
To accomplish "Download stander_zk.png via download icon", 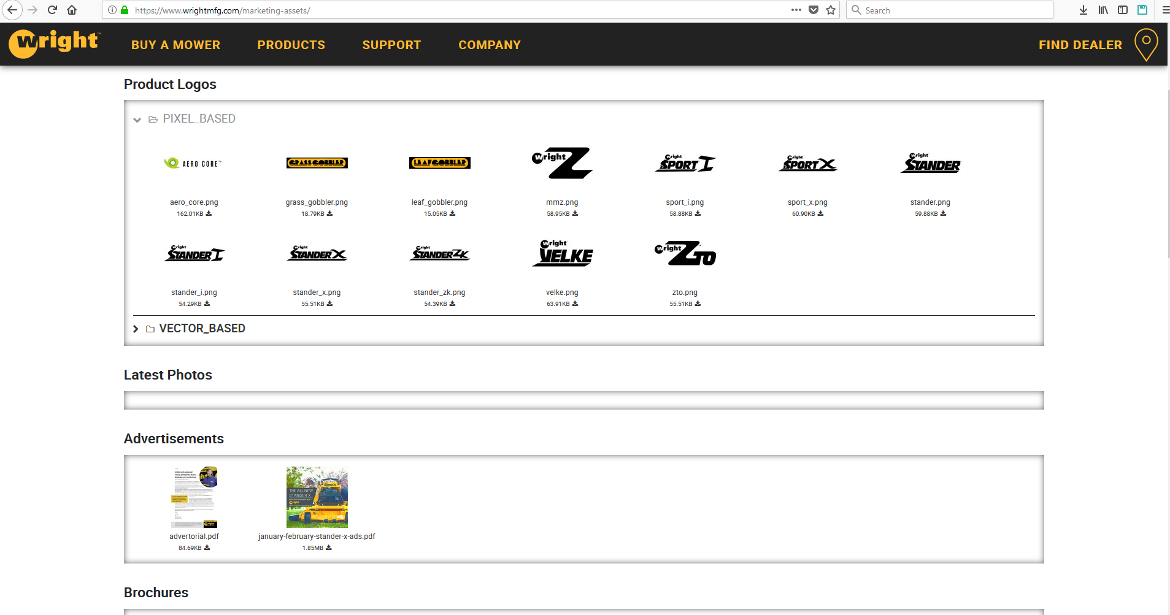I will tap(452, 304).
